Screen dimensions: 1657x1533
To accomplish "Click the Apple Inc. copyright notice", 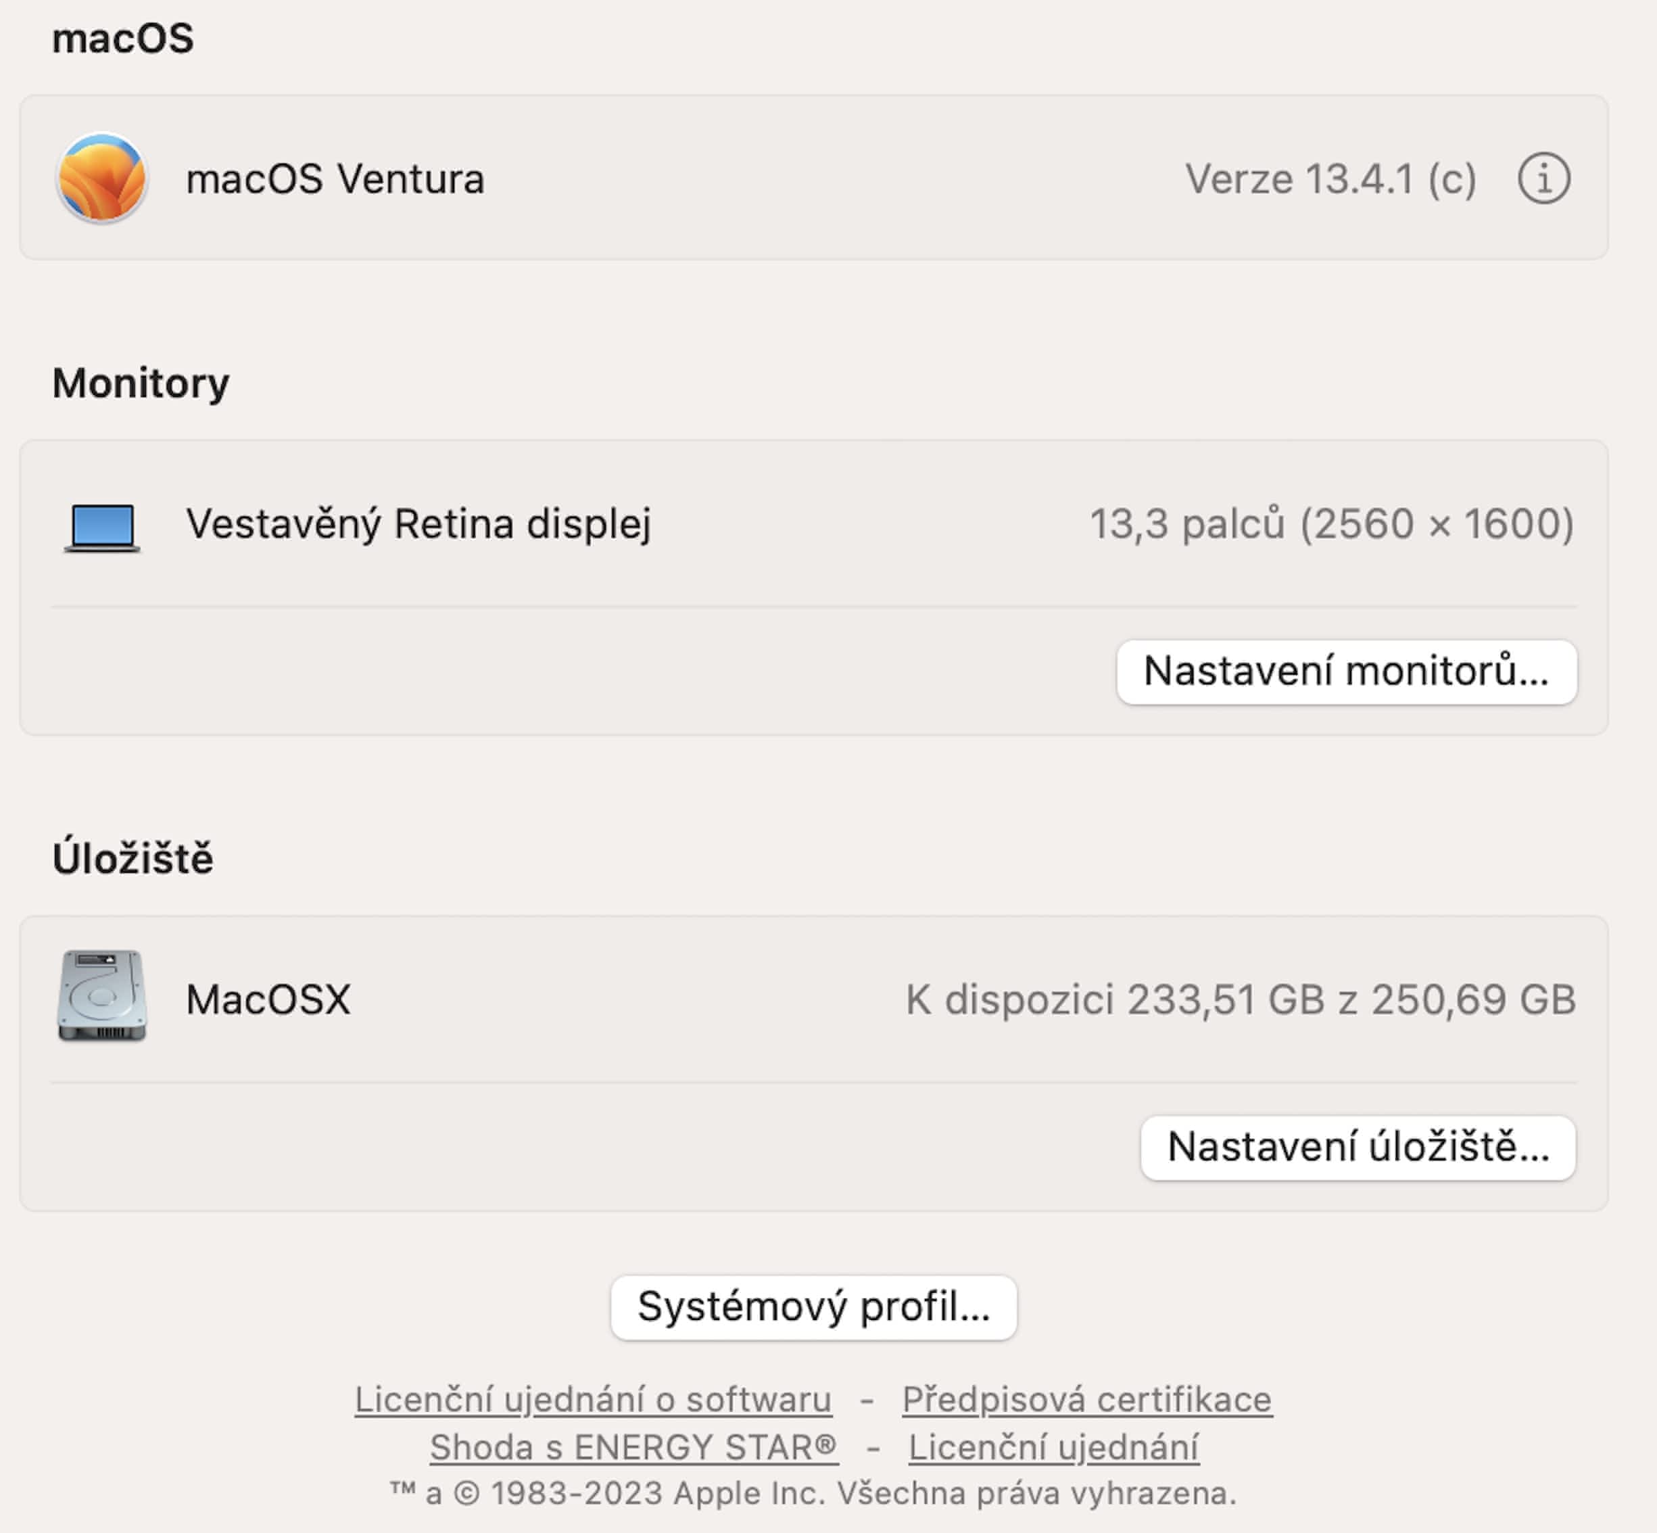I will tap(813, 1493).
